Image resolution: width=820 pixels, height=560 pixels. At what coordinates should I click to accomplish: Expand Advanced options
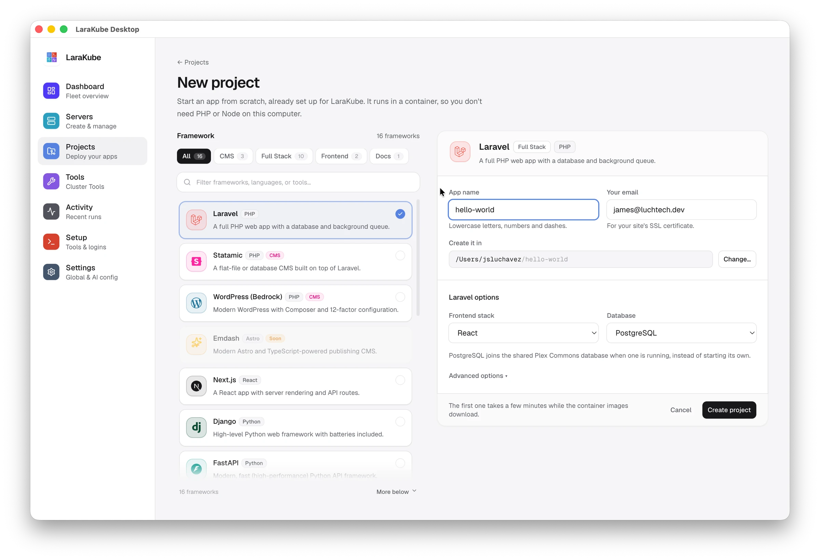tap(478, 376)
